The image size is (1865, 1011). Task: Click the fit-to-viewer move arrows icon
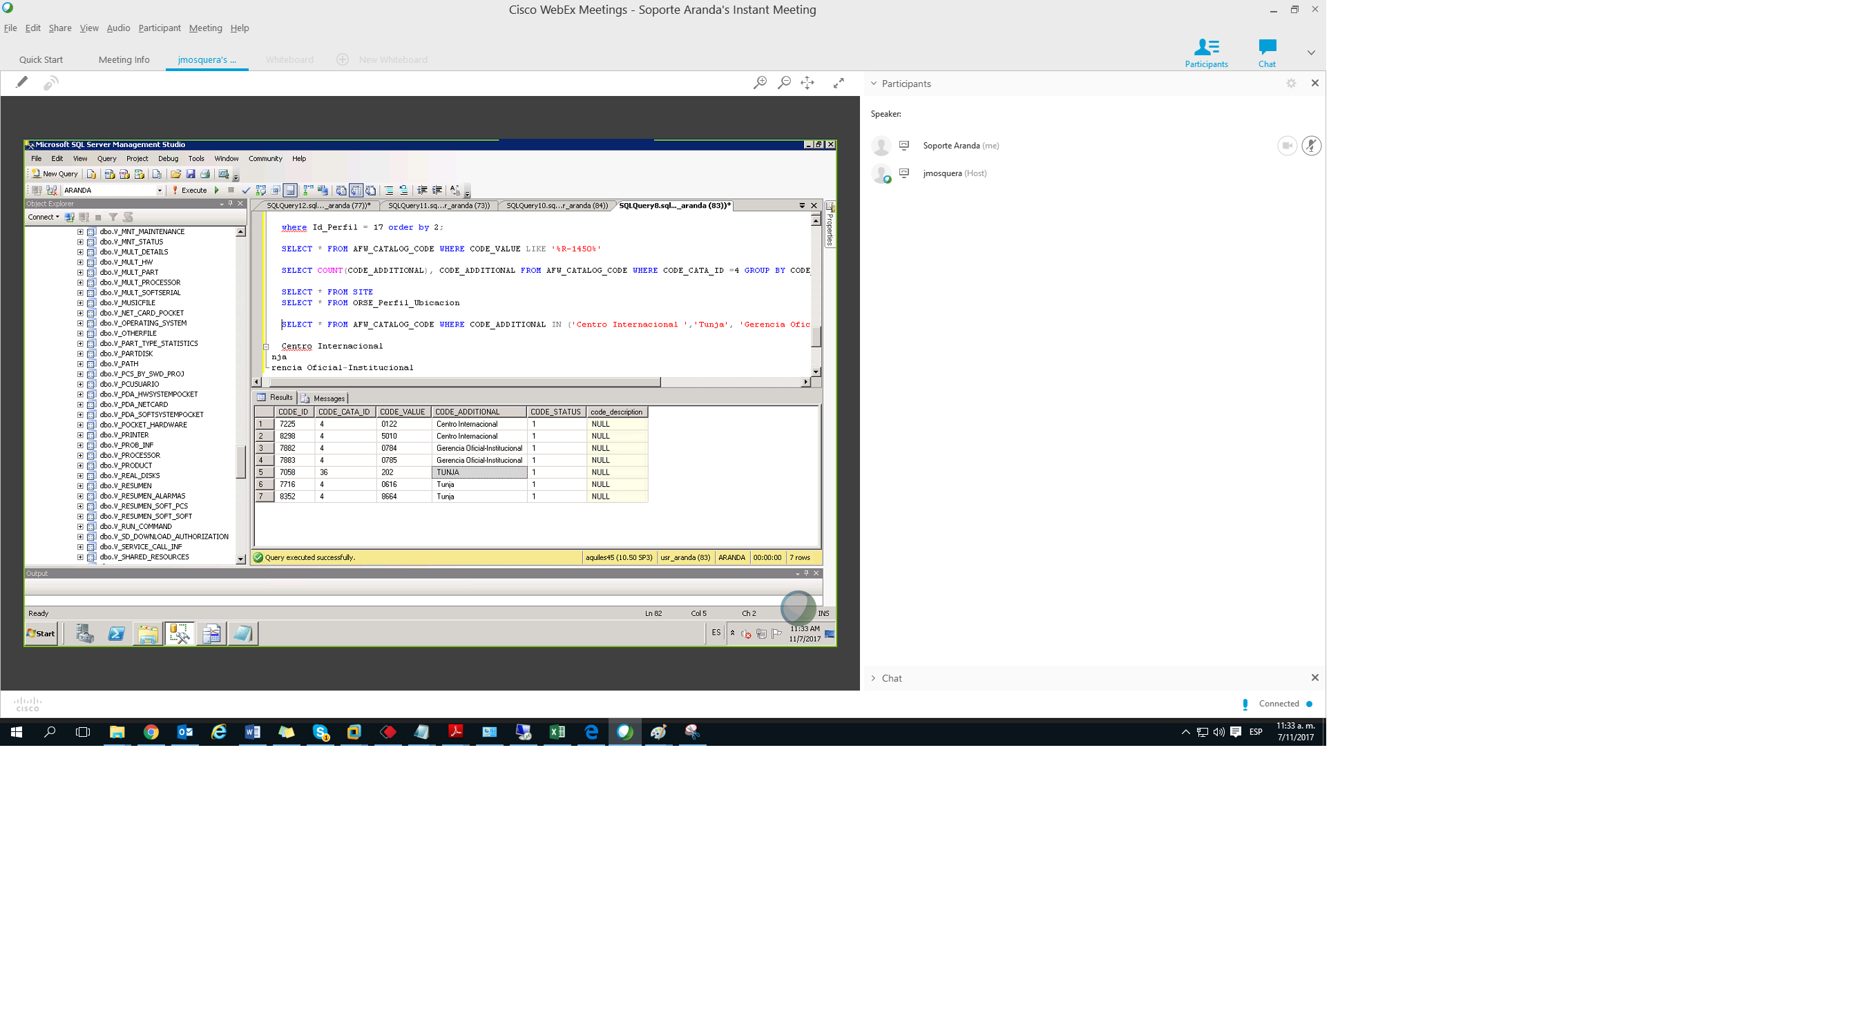tap(807, 84)
